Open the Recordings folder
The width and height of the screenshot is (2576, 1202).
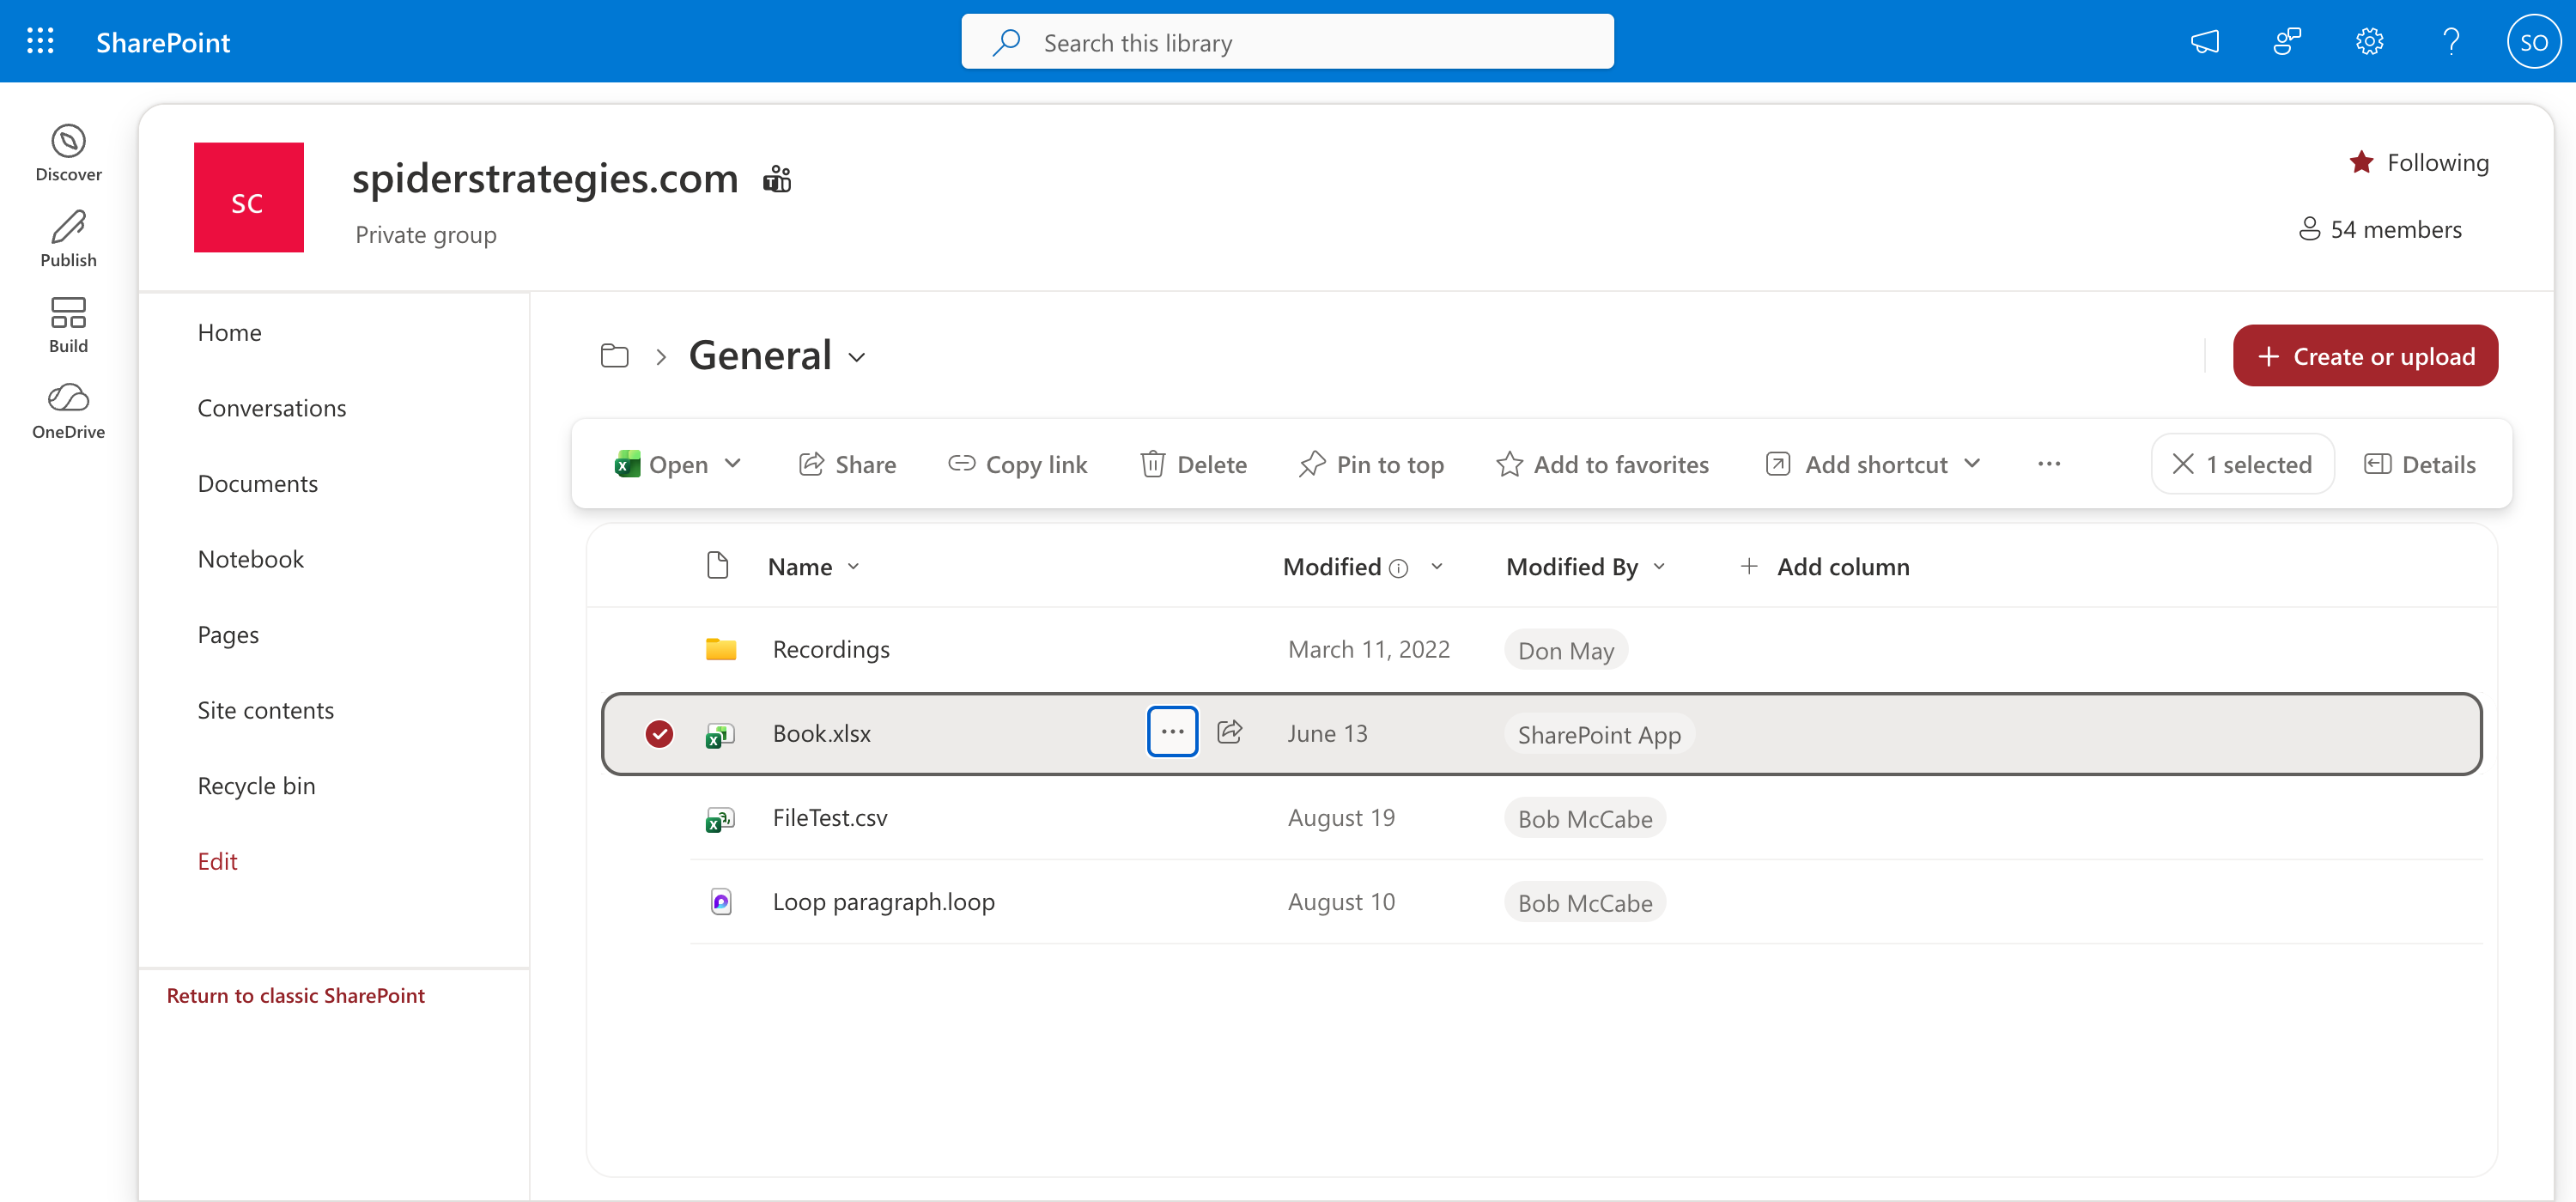point(831,649)
